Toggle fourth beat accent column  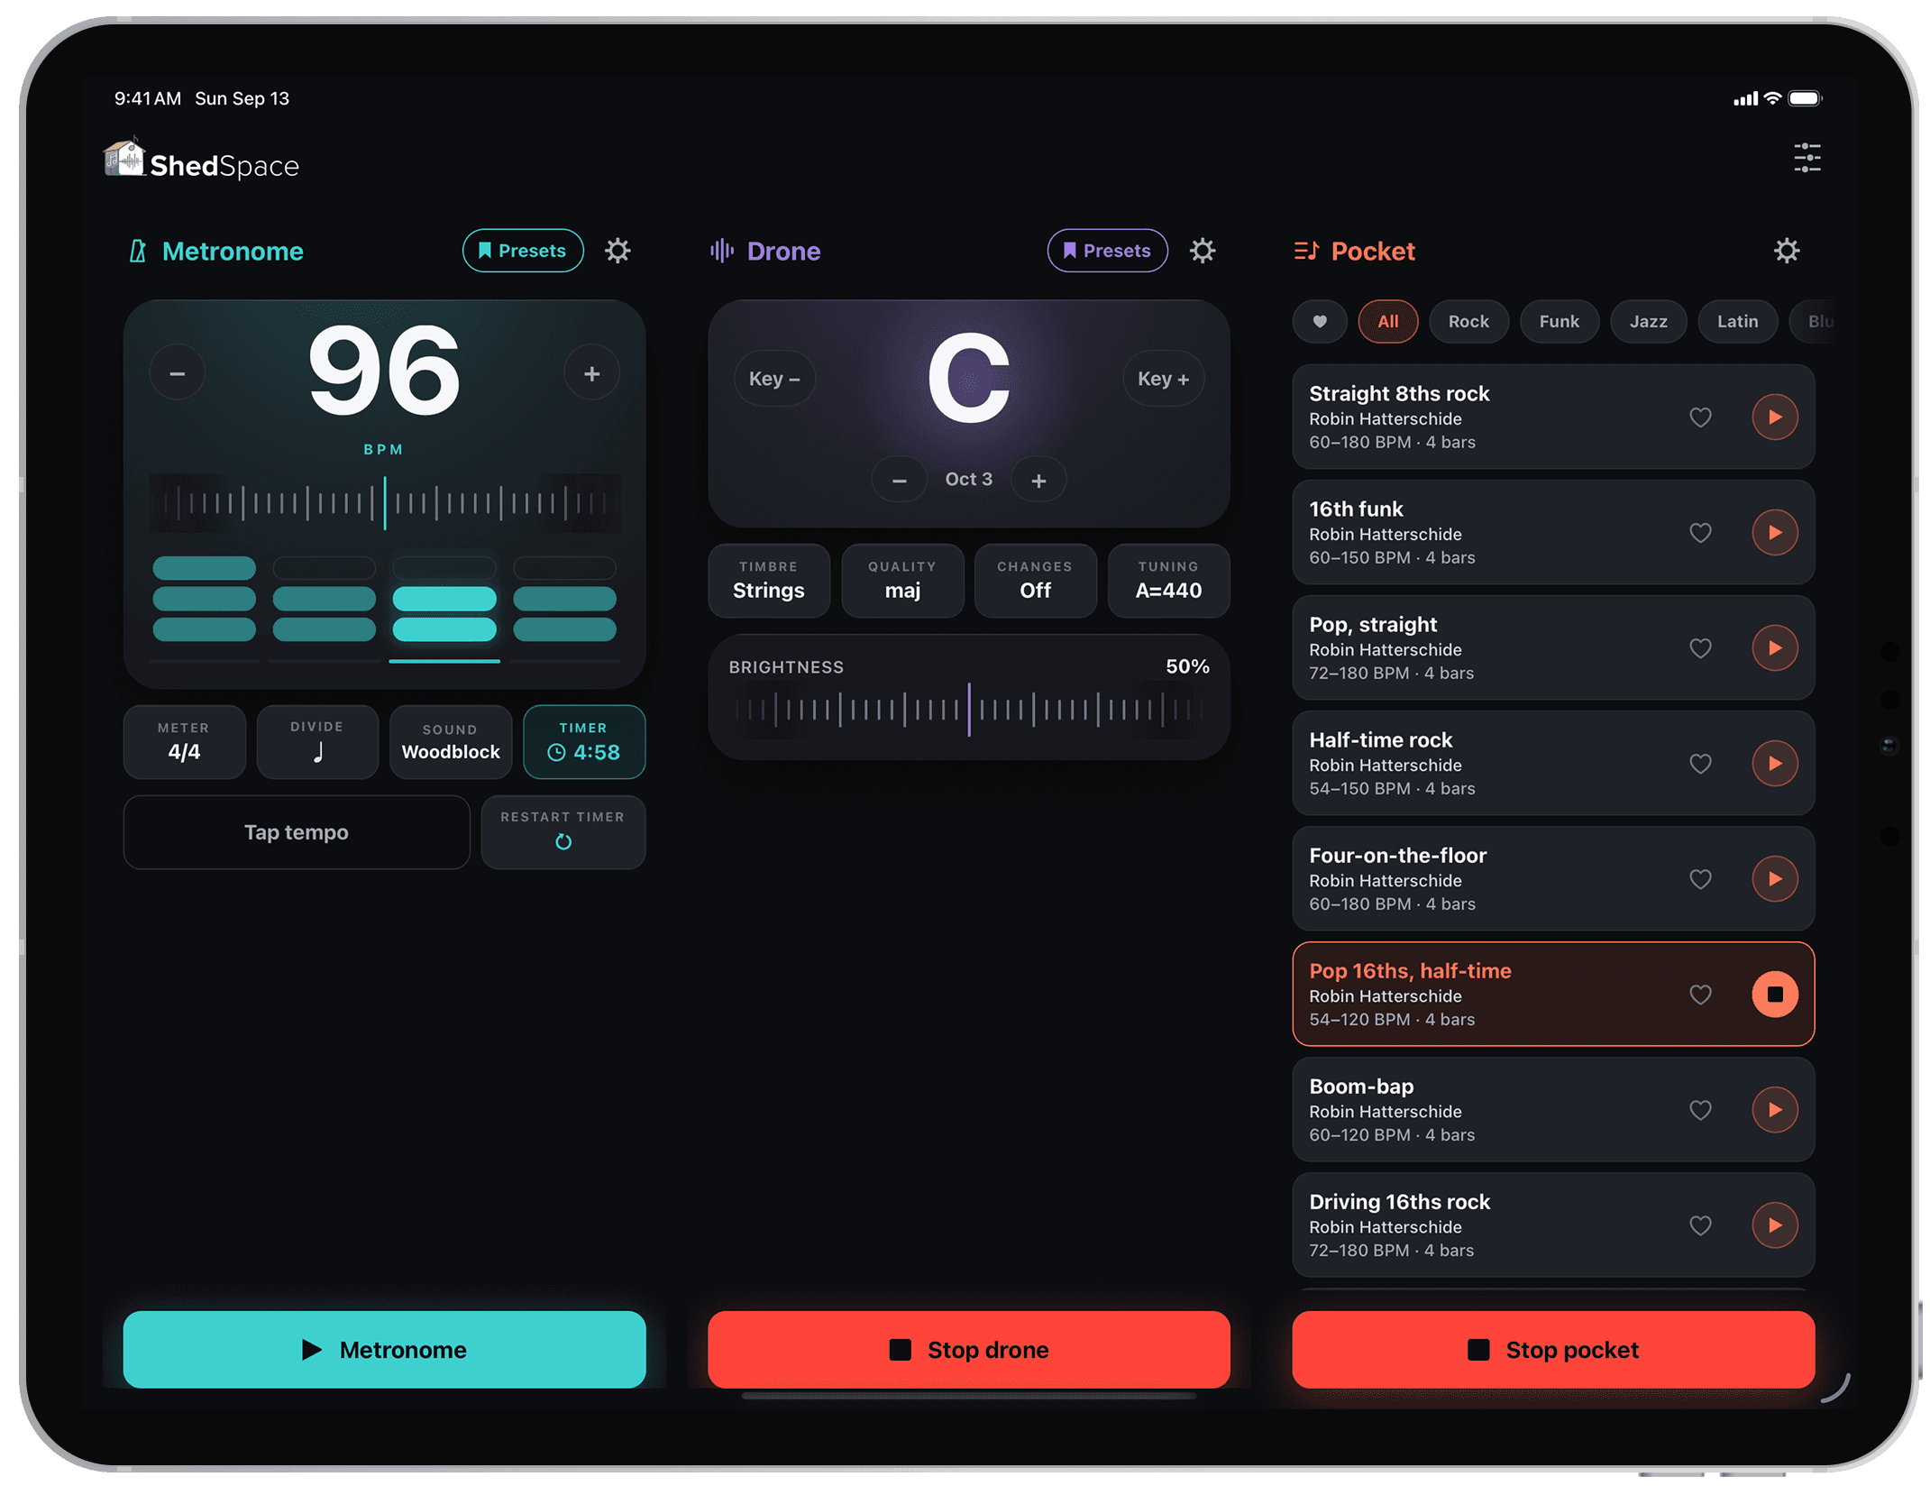(x=565, y=600)
